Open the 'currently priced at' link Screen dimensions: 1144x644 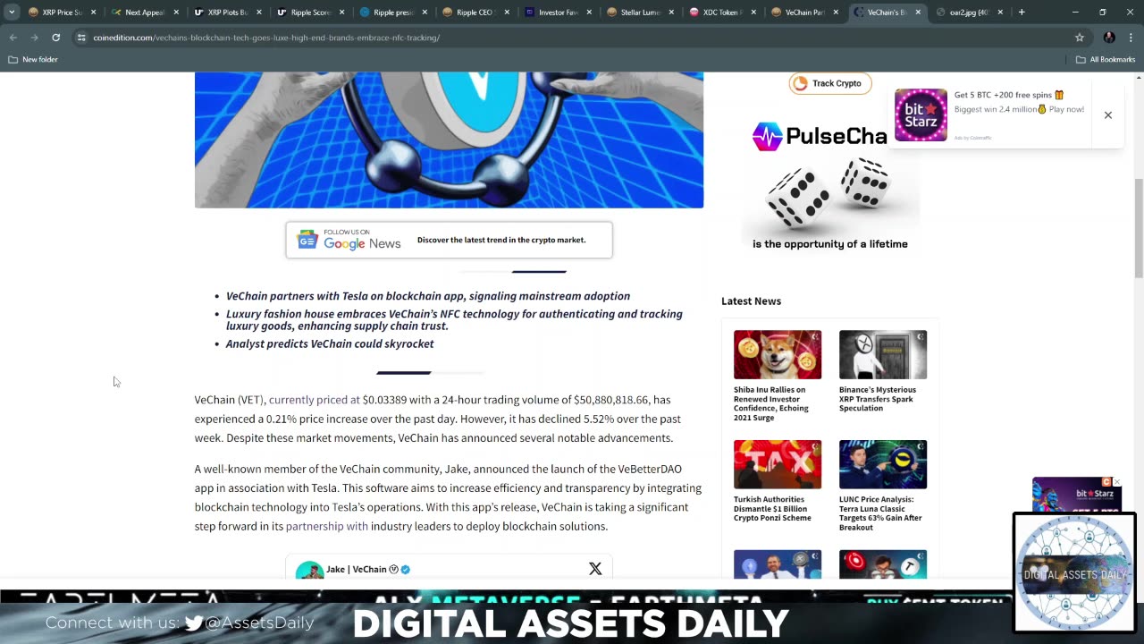coord(315,400)
